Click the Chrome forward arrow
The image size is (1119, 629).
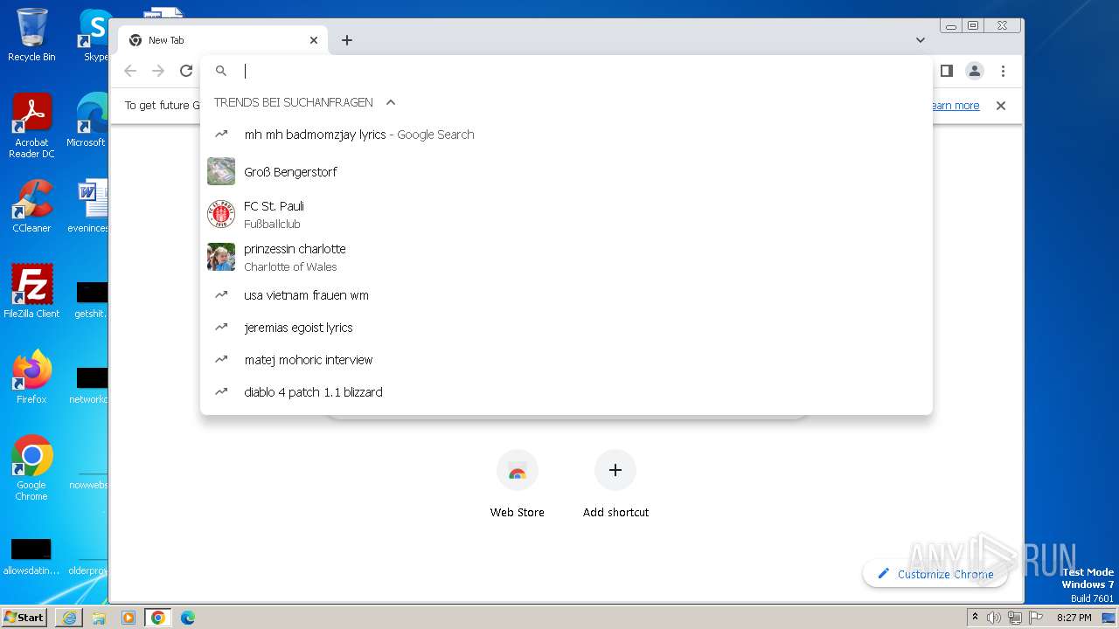click(158, 71)
